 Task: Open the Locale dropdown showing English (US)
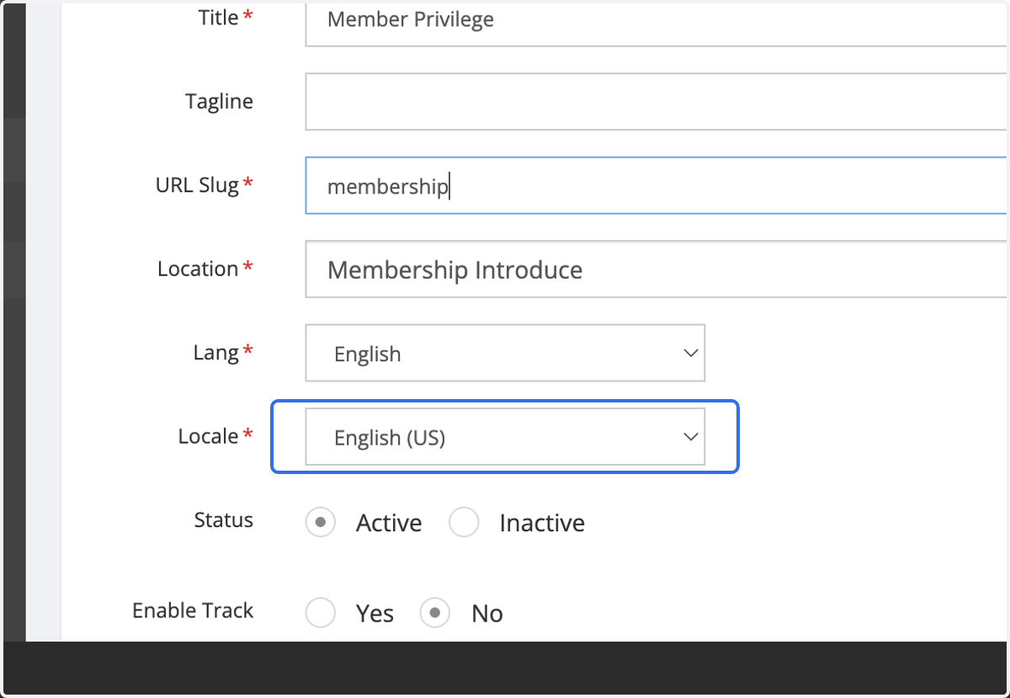505,436
